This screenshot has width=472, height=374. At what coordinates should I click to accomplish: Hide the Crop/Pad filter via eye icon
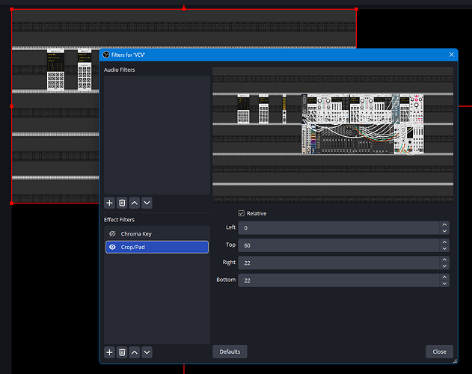click(112, 247)
